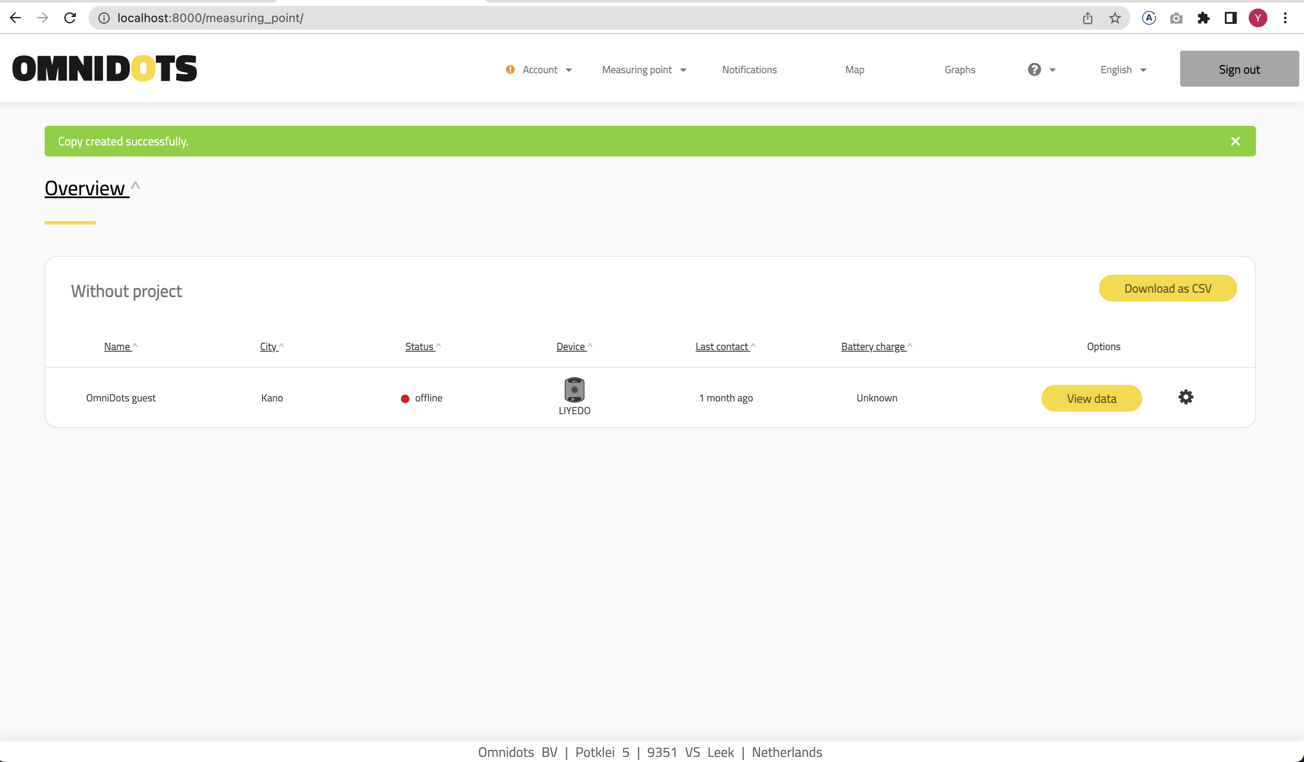The width and height of the screenshot is (1304, 762).
Task: Expand the Account dropdown menu
Action: (x=547, y=69)
